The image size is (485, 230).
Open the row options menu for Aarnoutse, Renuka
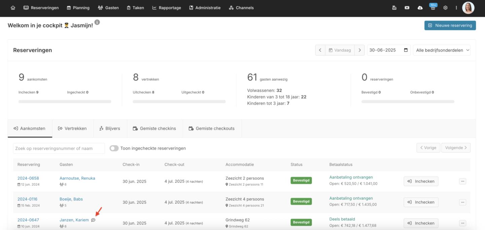462,181
